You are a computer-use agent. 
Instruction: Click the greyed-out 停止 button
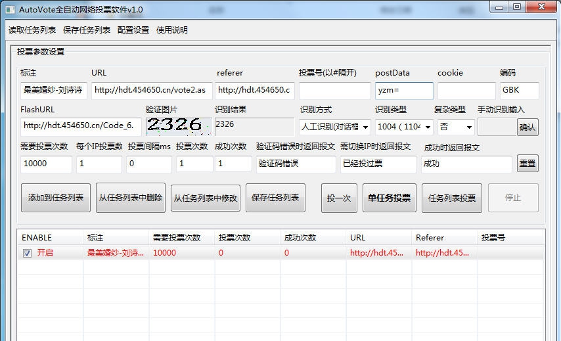coord(513,198)
